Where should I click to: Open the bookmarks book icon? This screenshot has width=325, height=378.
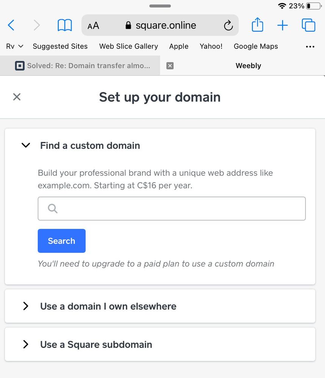tap(65, 25)
